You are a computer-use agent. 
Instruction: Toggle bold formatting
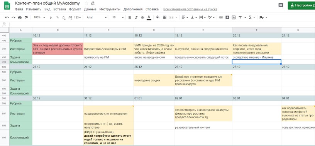(130, 17)
